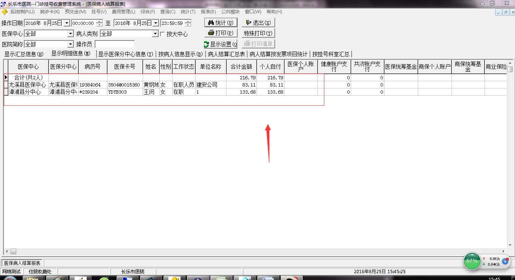Click the app icon left of 系统维护 menu

(5, 12)
